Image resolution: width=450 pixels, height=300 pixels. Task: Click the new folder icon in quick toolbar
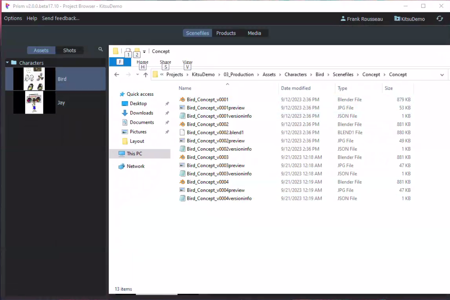[x=137, y=51]
